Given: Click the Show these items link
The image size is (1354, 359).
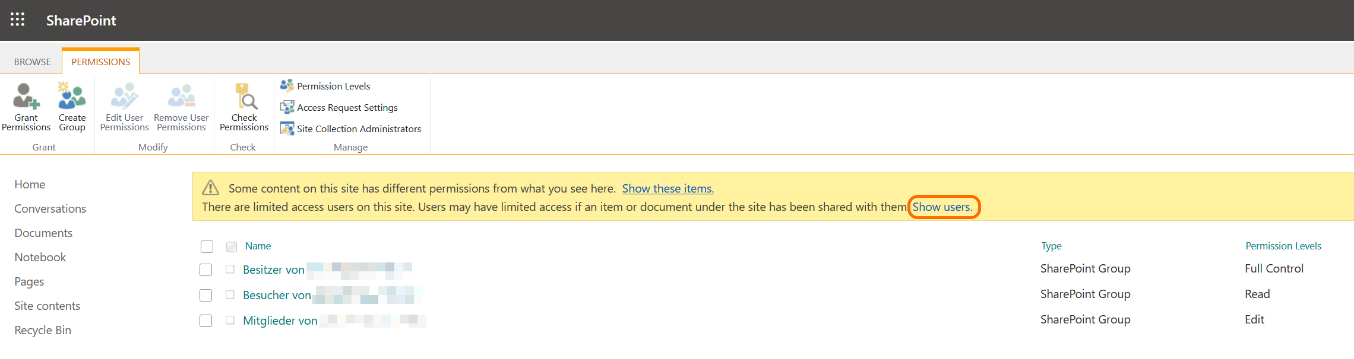Looking at the screenshot, I should pos(667,188).
